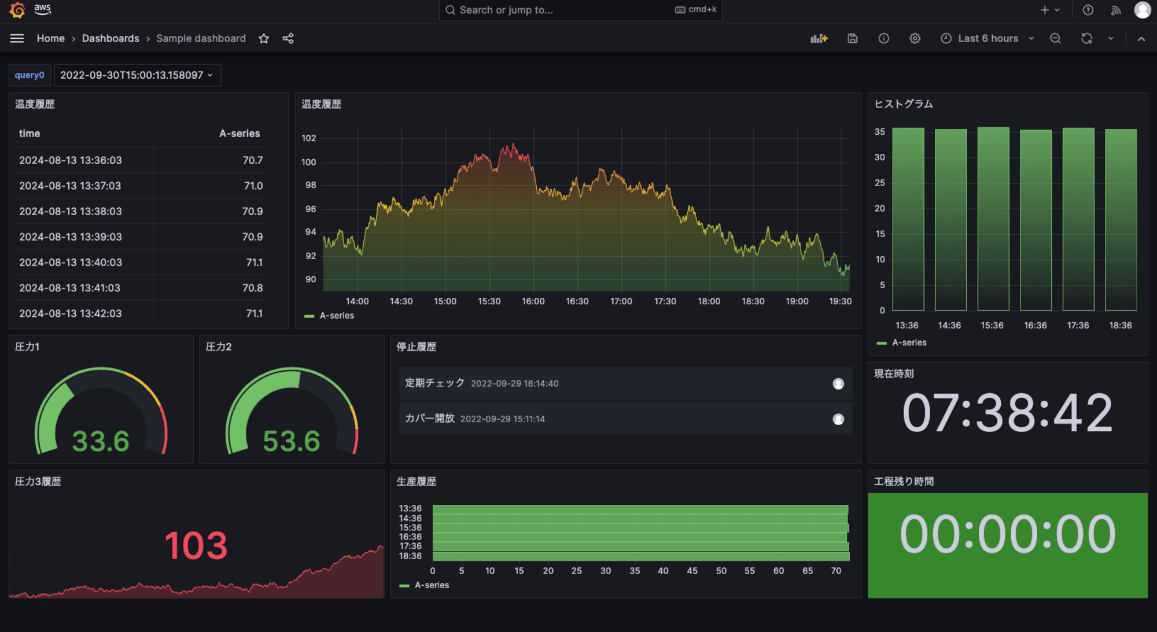Click the 18:36 bar in 生産履歴
The image size is (1157, 632).
pyautogui.click(x=641, y=556)
